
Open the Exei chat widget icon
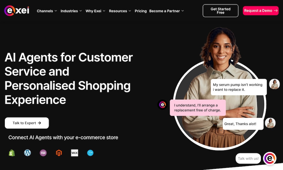(269, 158)
